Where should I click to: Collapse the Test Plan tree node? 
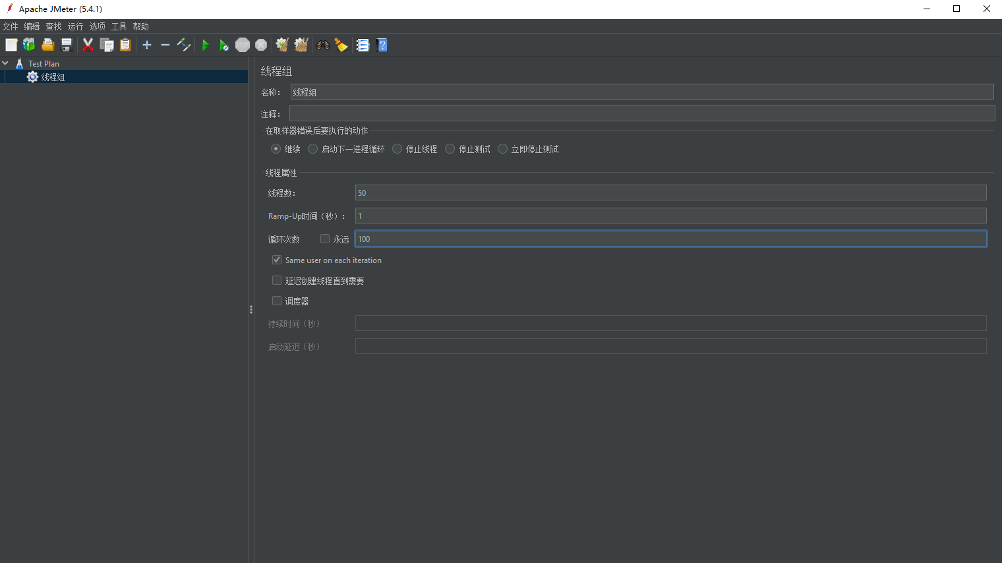5,63
